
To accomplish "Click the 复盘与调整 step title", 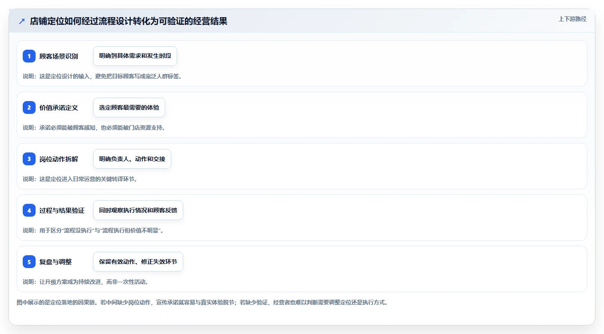I will click(x=56, y=262).
